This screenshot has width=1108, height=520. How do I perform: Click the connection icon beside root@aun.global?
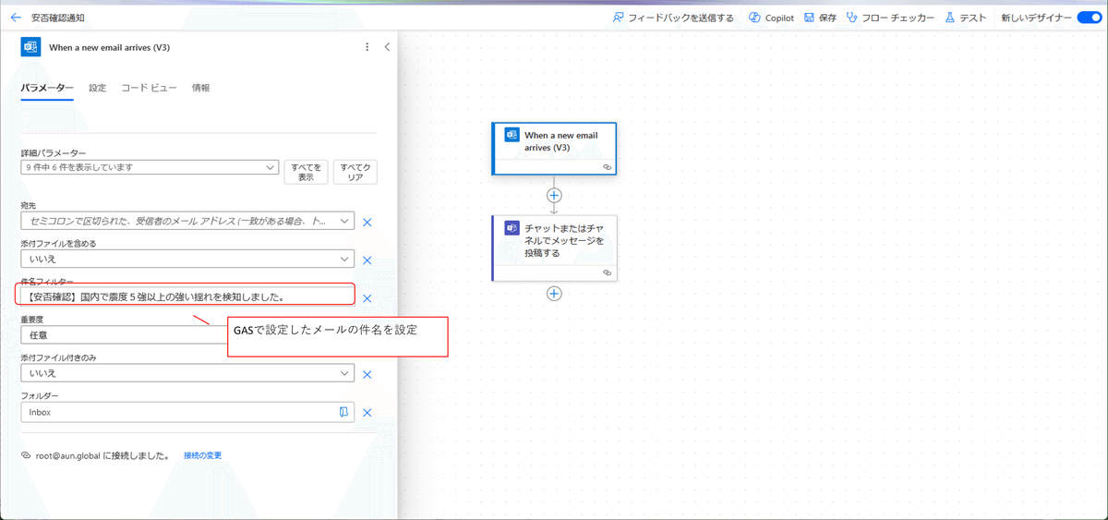(x=27, y=455)
